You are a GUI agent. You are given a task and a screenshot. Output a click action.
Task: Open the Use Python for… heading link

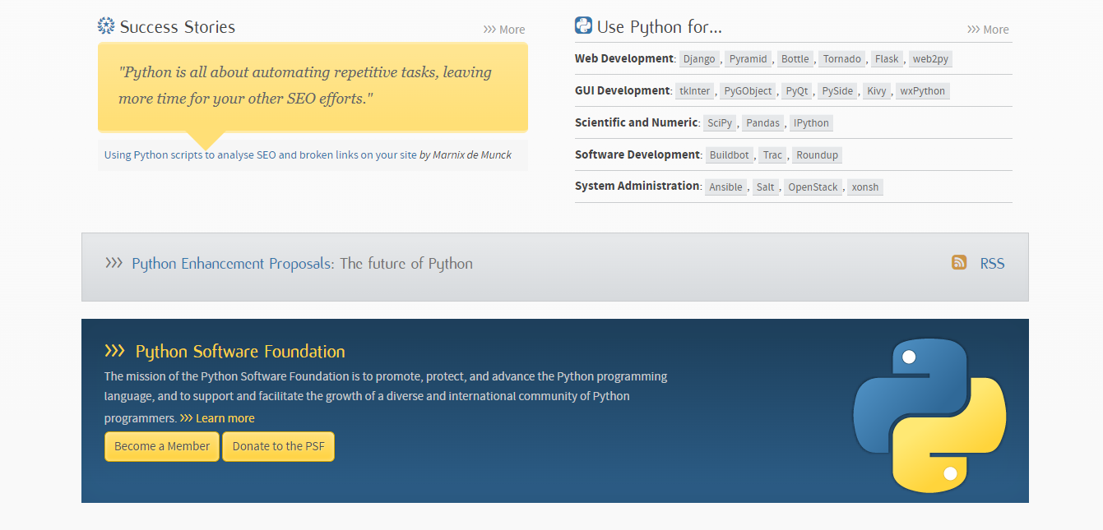(x=660, y=27)
